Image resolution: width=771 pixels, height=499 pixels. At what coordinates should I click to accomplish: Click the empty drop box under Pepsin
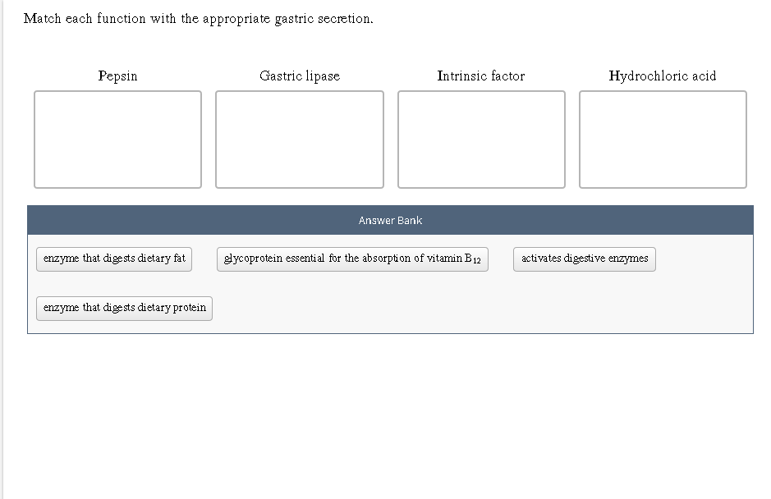(117, 140)
